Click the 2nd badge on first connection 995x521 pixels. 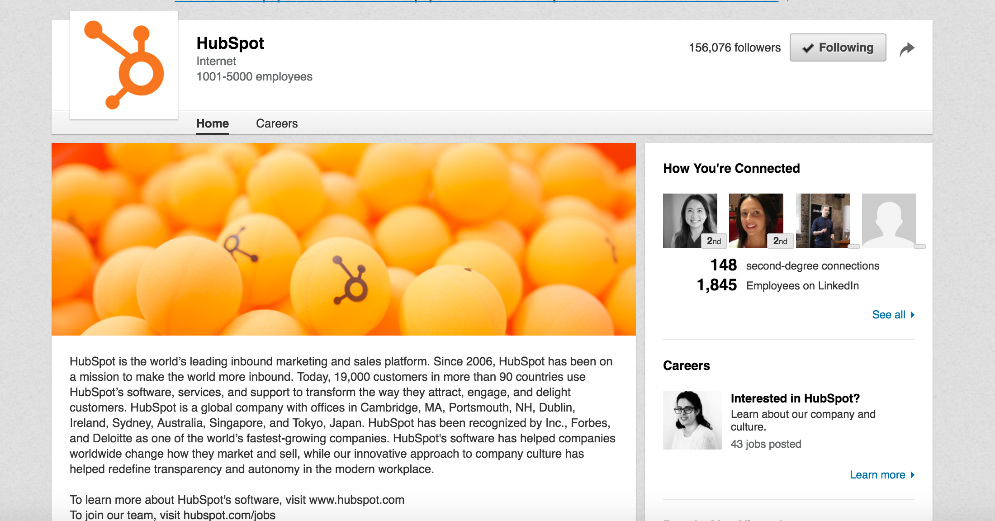pos(714,241)
